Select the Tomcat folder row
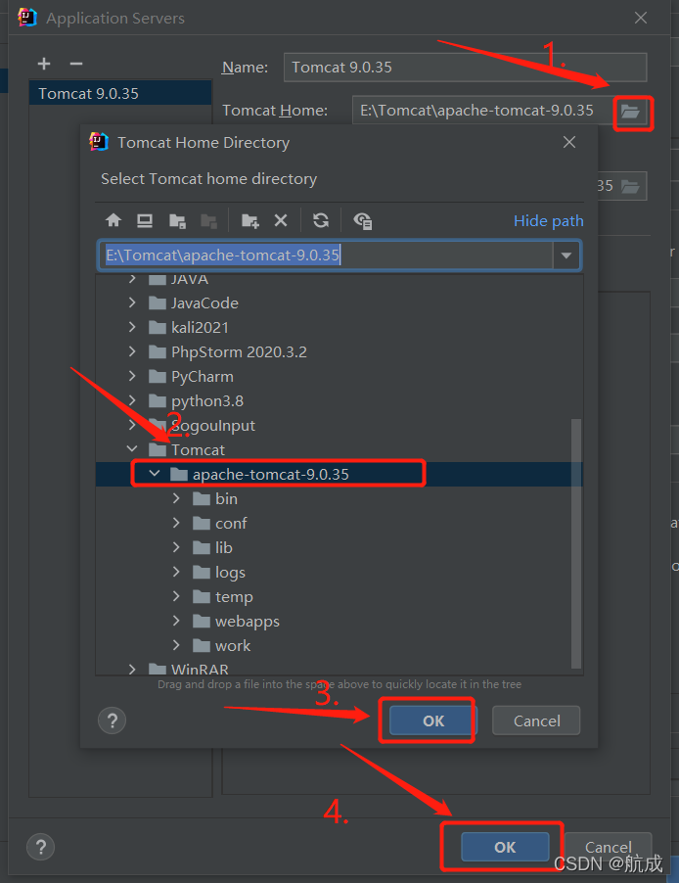 point(339,449)
